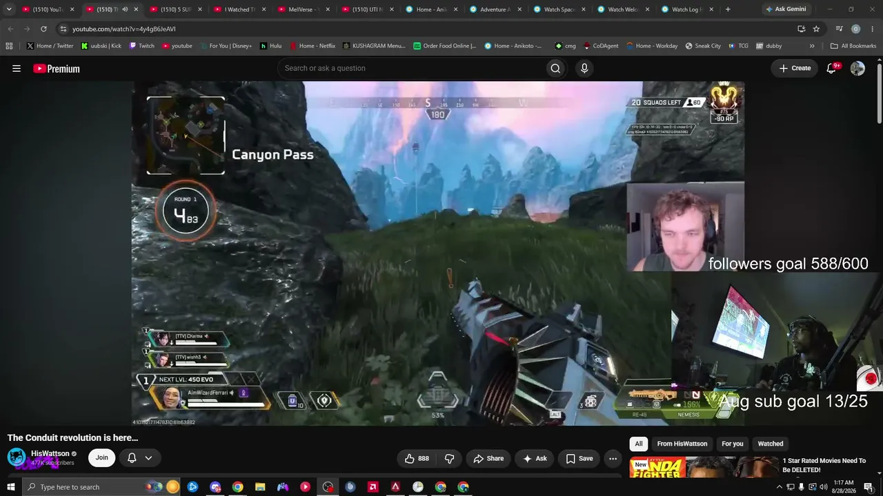
Task: Show hidden bookmarks overflow chevron
Action: point(812,46)
